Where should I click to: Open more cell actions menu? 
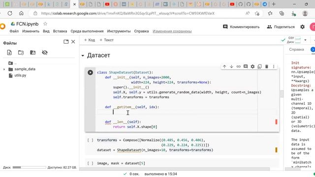(274, 66)
